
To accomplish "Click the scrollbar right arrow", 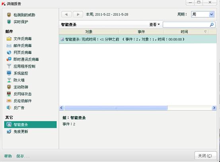I will (214, 108).
